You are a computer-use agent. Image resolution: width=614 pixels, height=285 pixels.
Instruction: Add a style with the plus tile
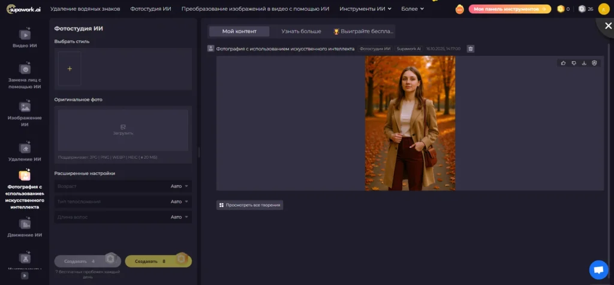tap(70, 69)
